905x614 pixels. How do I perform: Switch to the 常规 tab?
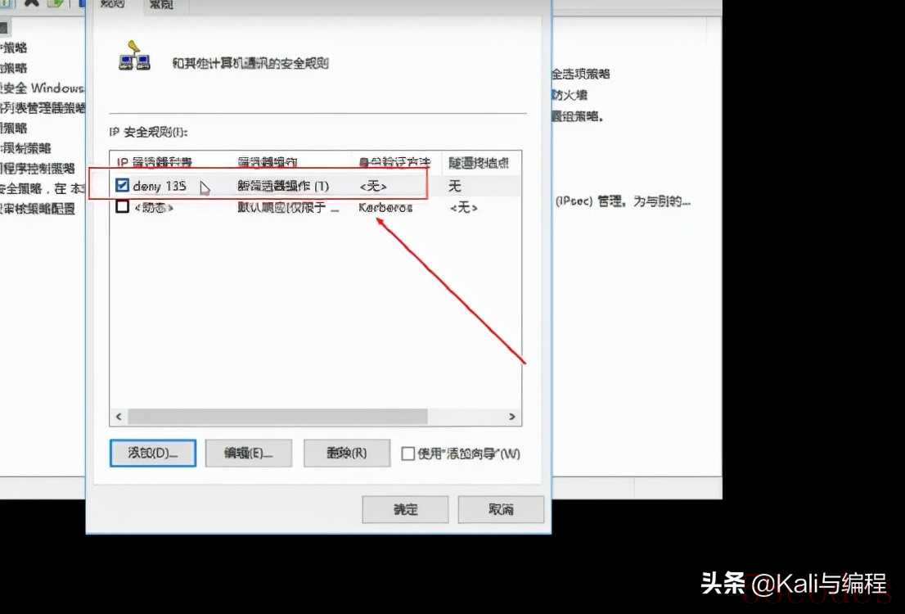pos(161,5)
